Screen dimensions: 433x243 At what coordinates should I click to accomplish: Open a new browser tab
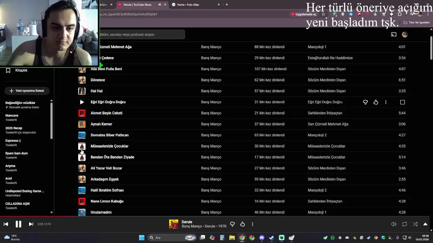[227, 5]
